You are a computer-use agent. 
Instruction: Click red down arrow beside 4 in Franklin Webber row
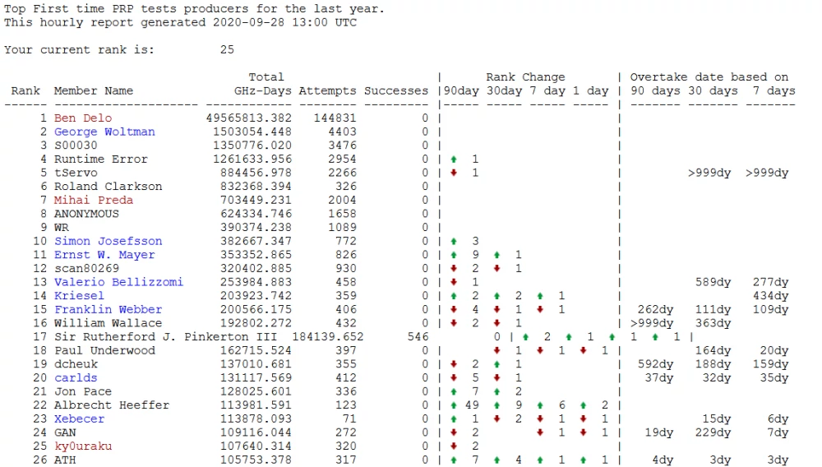click(454, 309)
